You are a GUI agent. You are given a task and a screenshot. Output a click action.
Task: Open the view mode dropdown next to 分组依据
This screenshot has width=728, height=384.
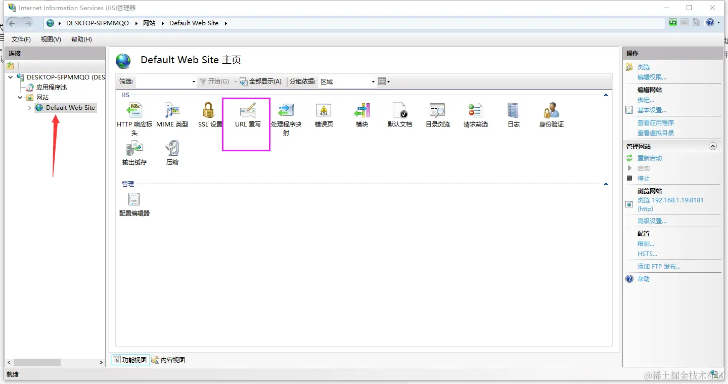(384, 81)
